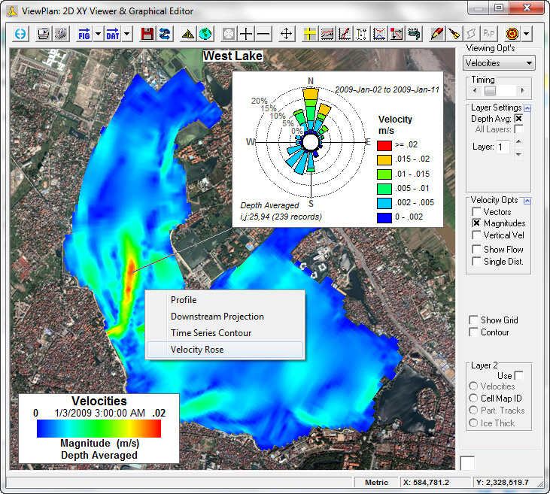Image resolution: width=550 pixels, height=494 pixels.
Task: Choose Velocity Rose from context menu
Action: pyautogui.click(x=196, y=350)
